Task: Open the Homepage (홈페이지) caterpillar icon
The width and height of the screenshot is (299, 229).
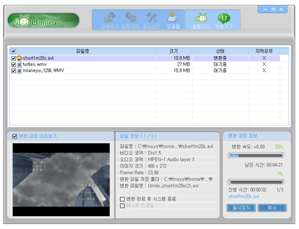Action: (201, 21)
